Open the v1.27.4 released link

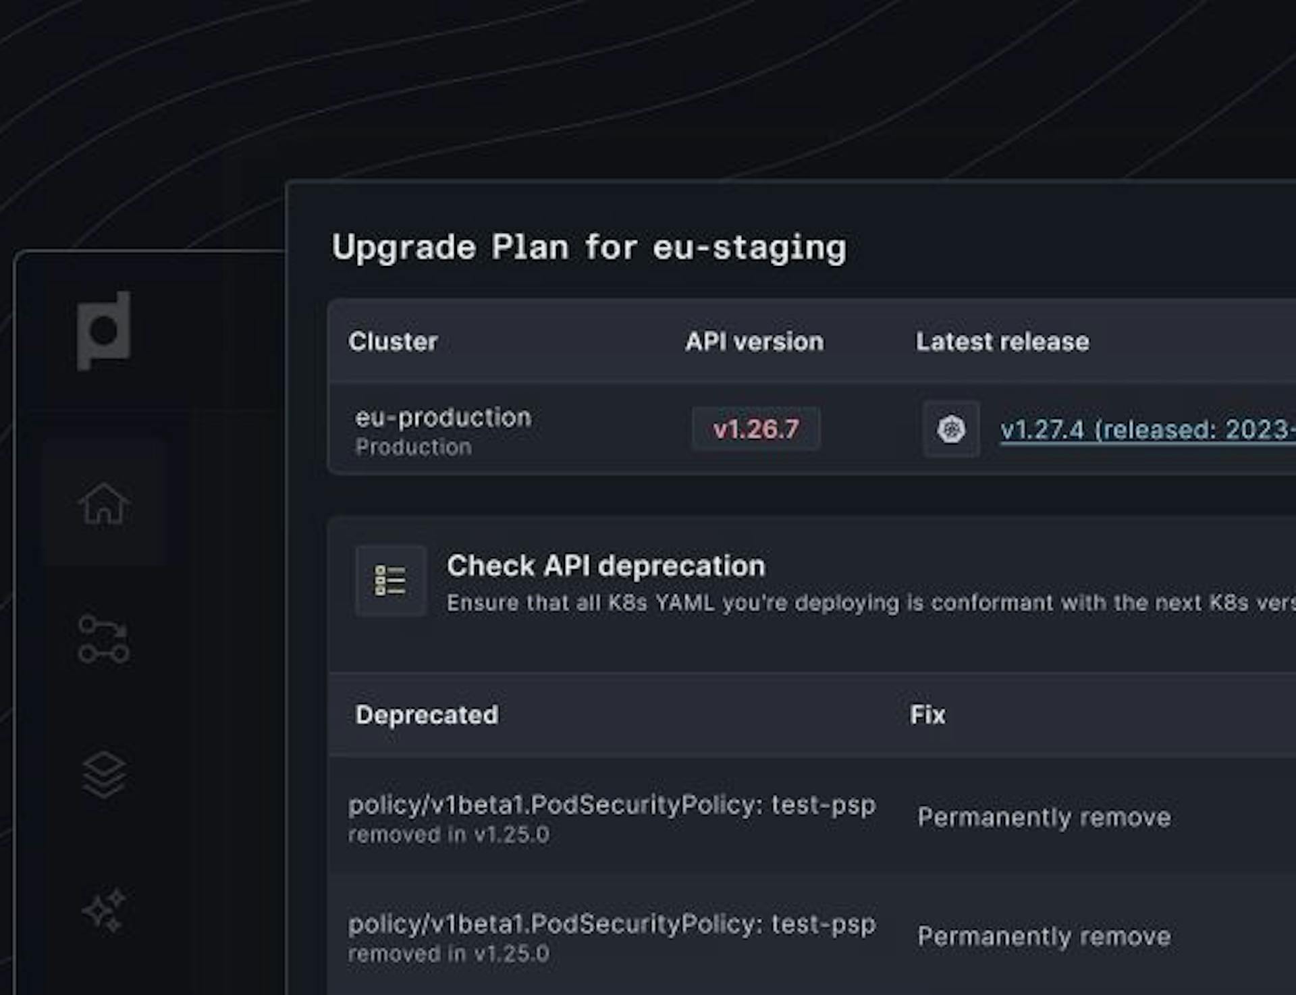[1147, 430]
